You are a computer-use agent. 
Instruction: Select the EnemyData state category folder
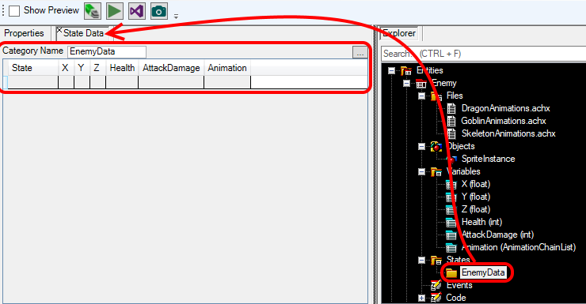click(x=483, y=272)
